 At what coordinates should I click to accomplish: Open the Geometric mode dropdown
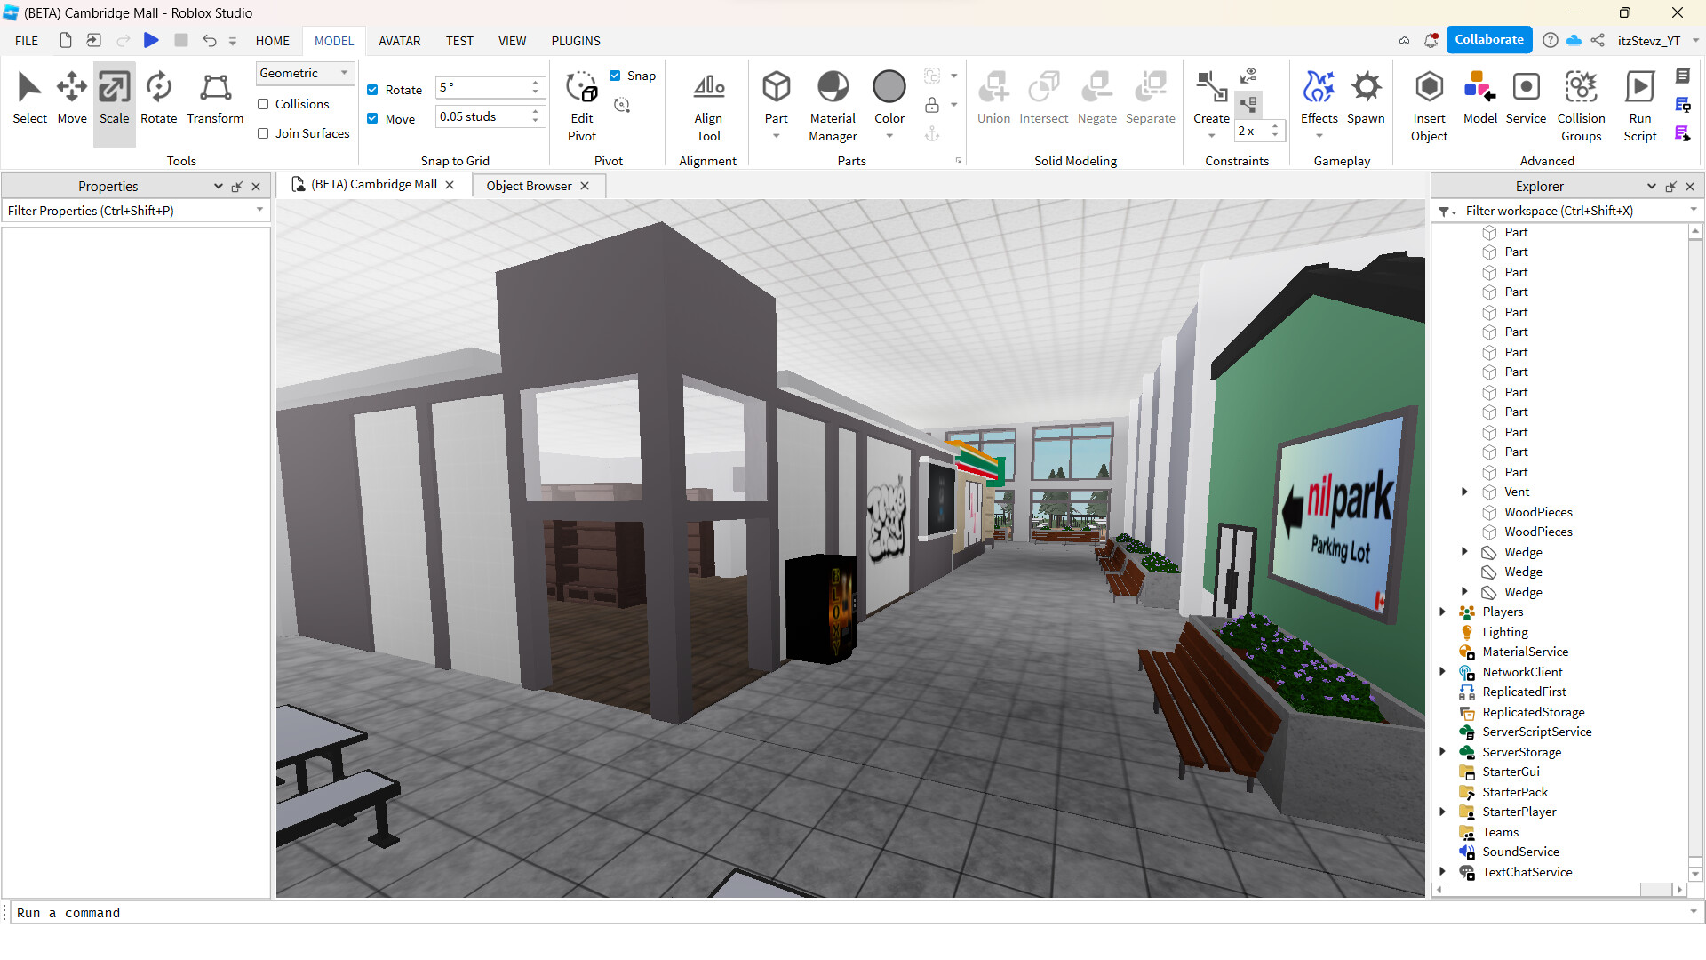[x=343, y=73]
